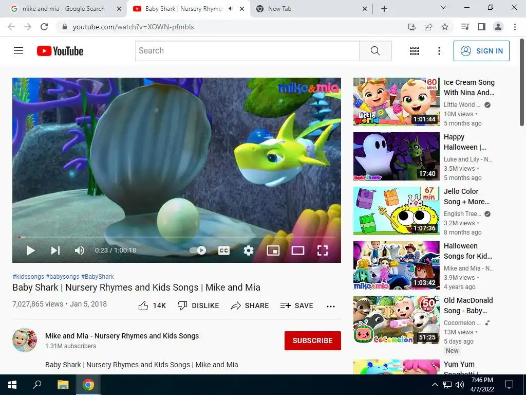Image resolution: width=526 pixels, height=395 pixels.
Task: Toggle Chrome side panel
Action: pyautogui.click(x=482, y=27)
